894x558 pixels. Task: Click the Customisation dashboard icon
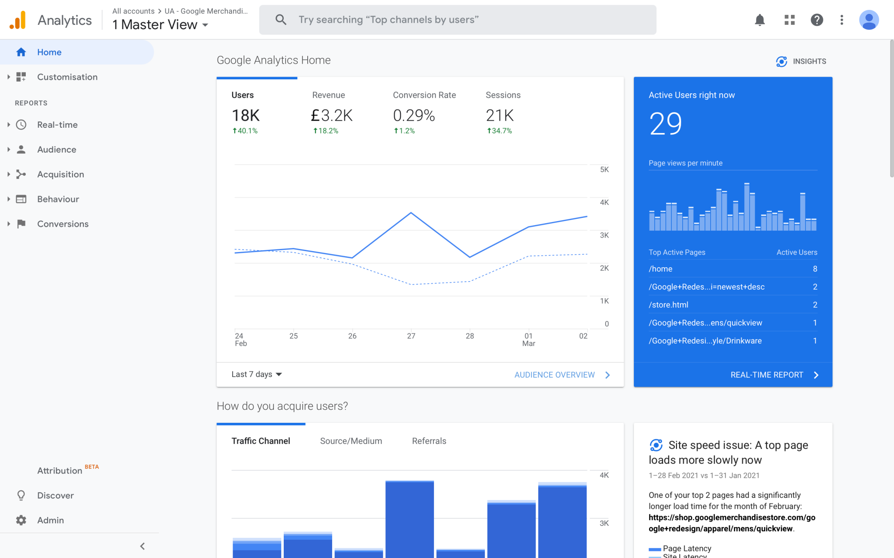pyautogui.click(x=21, y=77)
